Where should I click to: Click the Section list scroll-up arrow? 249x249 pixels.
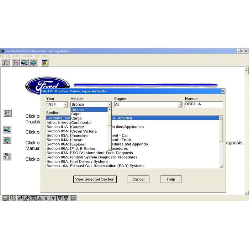pos(221,118)
